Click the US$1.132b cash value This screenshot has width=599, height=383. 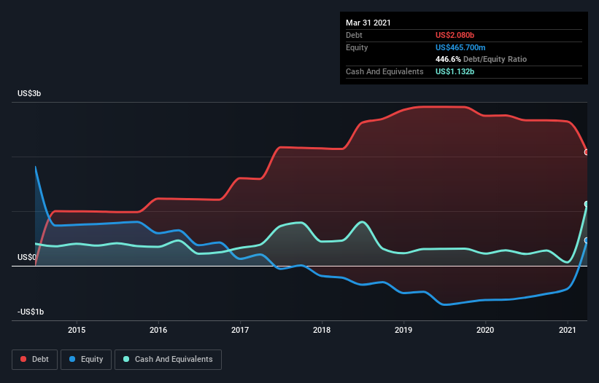tap(455, 71)
